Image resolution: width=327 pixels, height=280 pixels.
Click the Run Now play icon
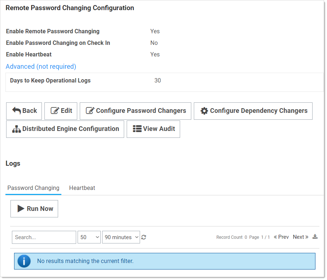pyautogui.click(x=21, y=209)
